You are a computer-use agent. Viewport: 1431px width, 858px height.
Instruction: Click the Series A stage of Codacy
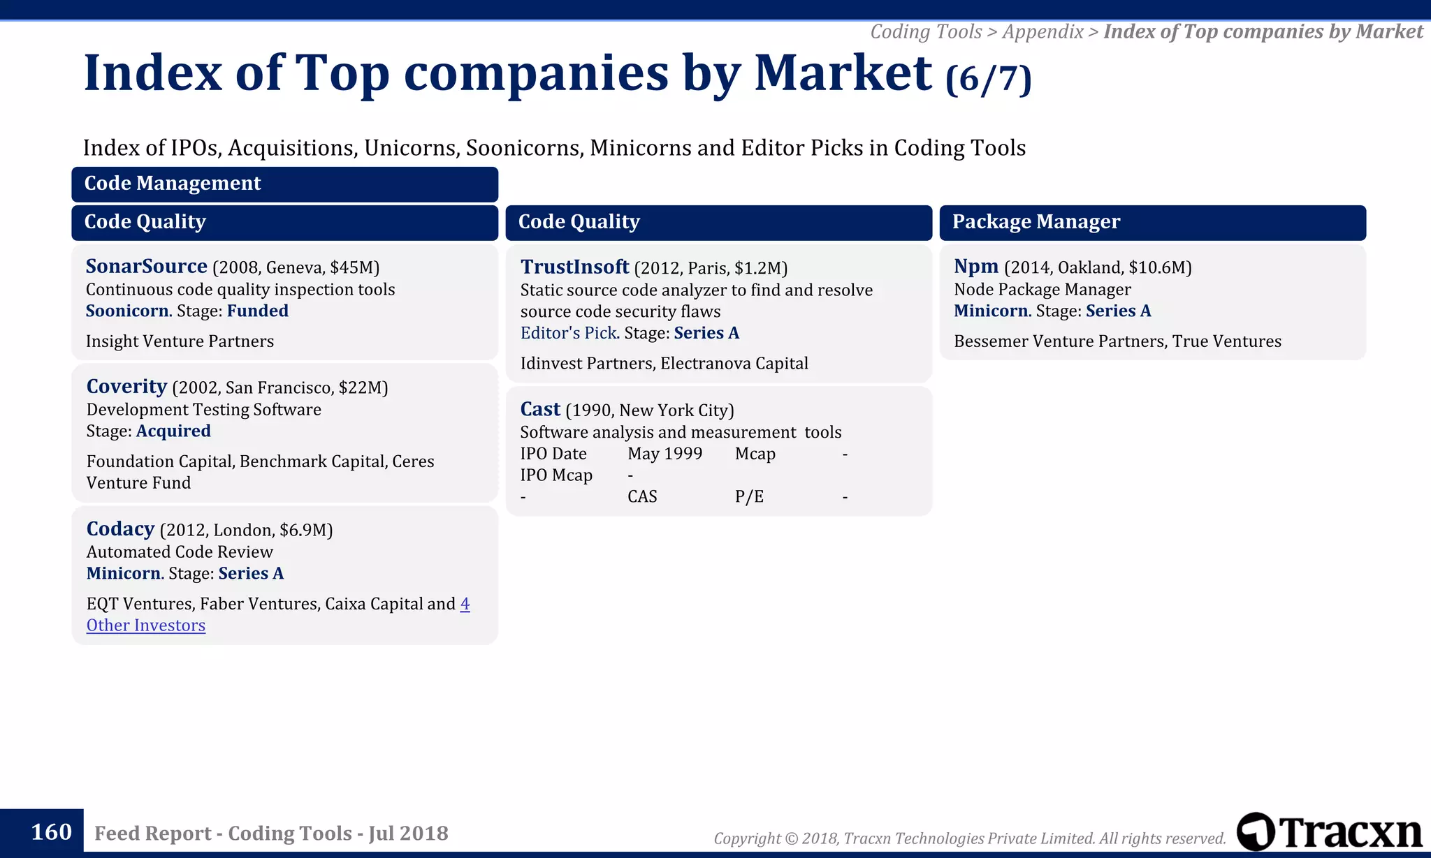pyautogui.click(x=251, y=573)
